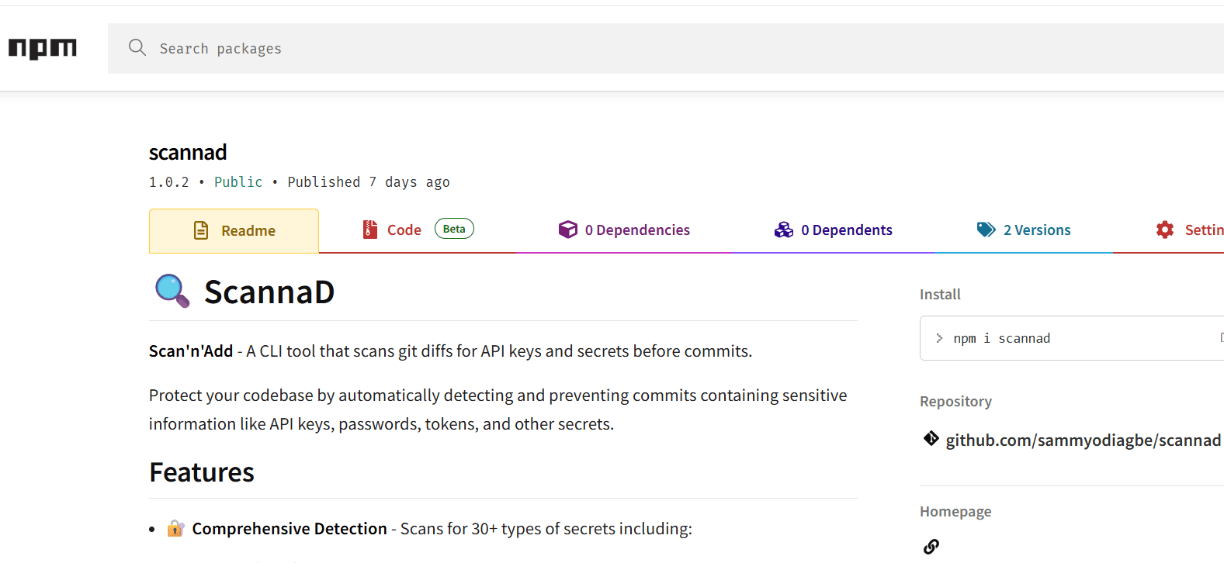This screenshot has height=563, width=1224.
Task: Open the 2 Versions tab
Action: [x=1037, y=230]
